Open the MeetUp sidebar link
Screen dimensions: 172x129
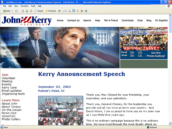point(7,81)
